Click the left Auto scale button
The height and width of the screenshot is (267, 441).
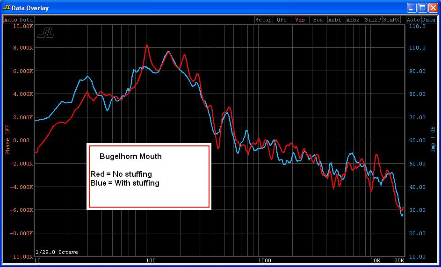tap(11, 20)
